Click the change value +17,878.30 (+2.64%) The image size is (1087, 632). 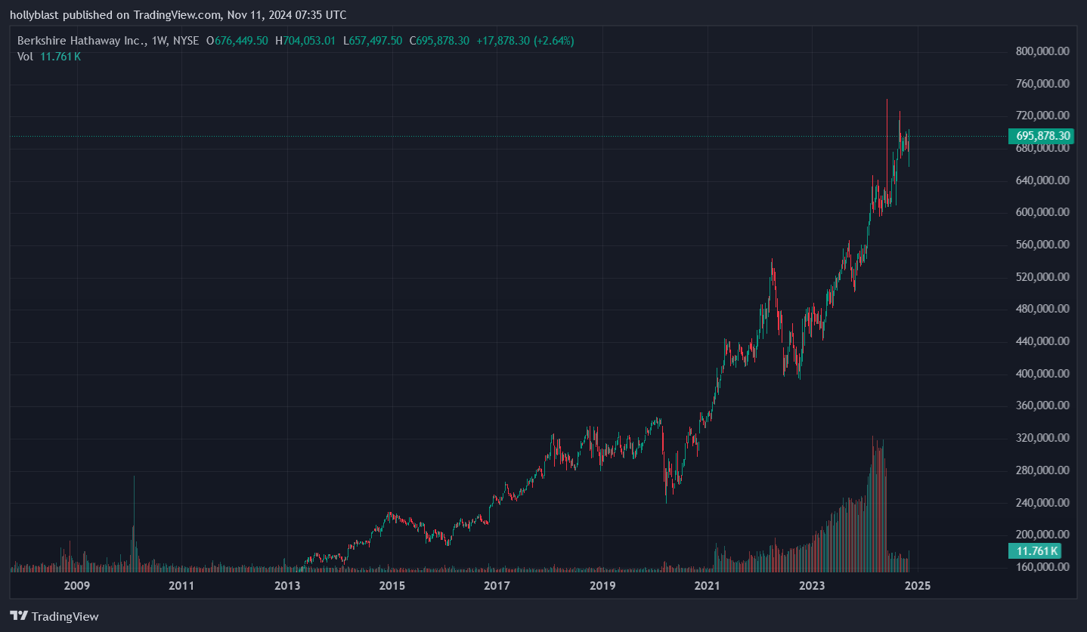[525, 41]
